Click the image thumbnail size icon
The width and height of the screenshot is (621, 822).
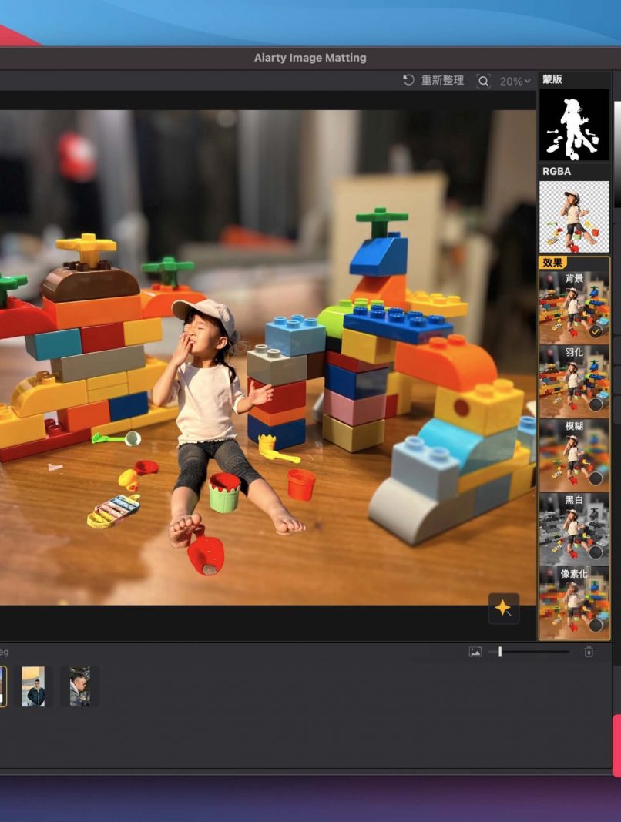coord(475,652)
